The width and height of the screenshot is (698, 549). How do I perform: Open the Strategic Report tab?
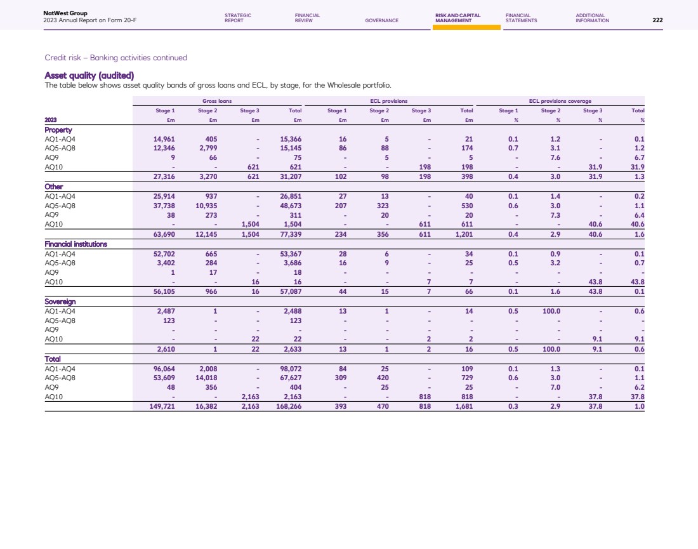tap(238, 18)
